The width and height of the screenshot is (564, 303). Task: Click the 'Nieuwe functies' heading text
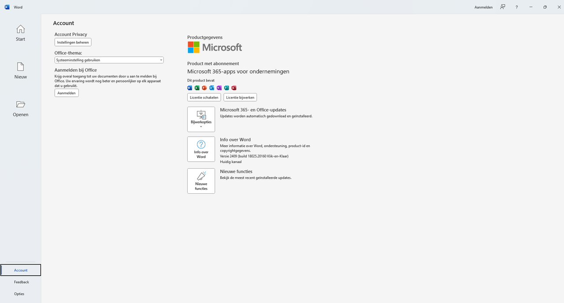[x=236, y=171]
